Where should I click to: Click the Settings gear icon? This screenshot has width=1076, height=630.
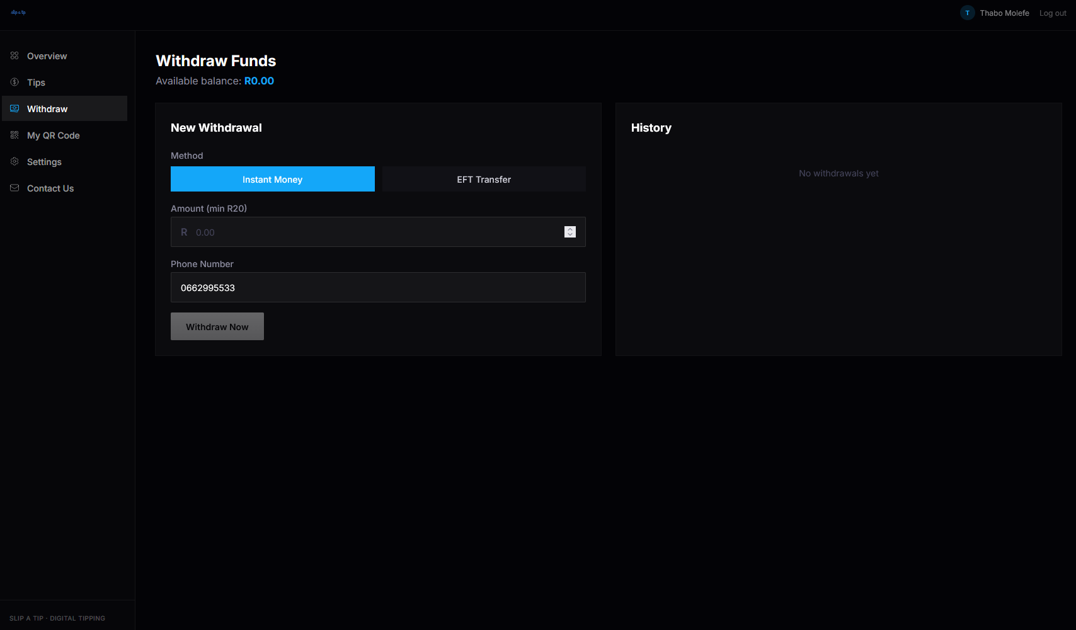(x=14, y=162)
